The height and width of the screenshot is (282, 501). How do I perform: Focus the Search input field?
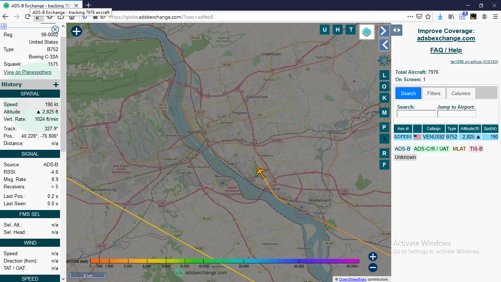click(x=416, y=114)
